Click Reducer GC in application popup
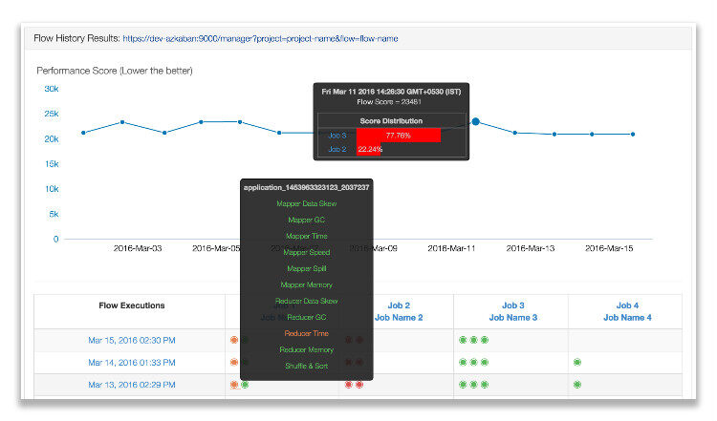Viewport: 717px width, 421px height. (306, 317)
